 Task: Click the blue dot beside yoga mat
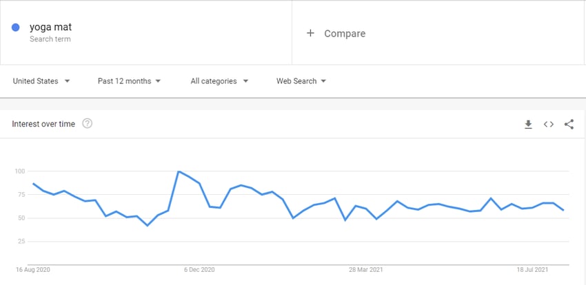15,28
